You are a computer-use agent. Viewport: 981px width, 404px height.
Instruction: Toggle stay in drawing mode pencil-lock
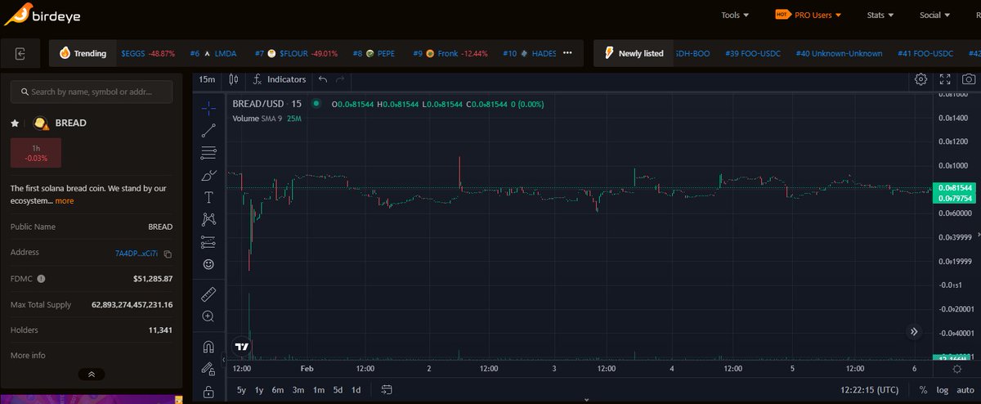(x=208, y=368)
